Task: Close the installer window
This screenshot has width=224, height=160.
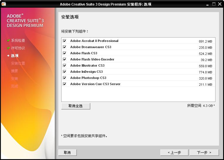Action: tap(220, 4)
